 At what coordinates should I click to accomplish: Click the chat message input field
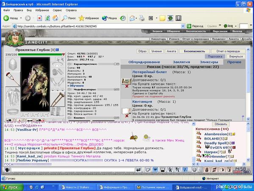(x=72, y=170)
